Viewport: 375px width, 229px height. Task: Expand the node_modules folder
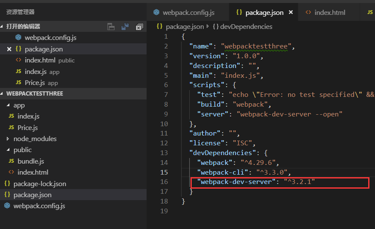point(8,139)
